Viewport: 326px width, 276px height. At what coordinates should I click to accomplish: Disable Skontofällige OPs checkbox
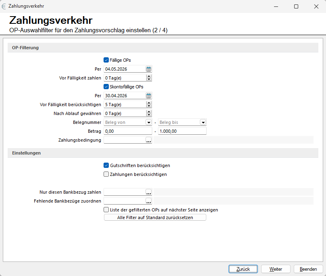106,87
